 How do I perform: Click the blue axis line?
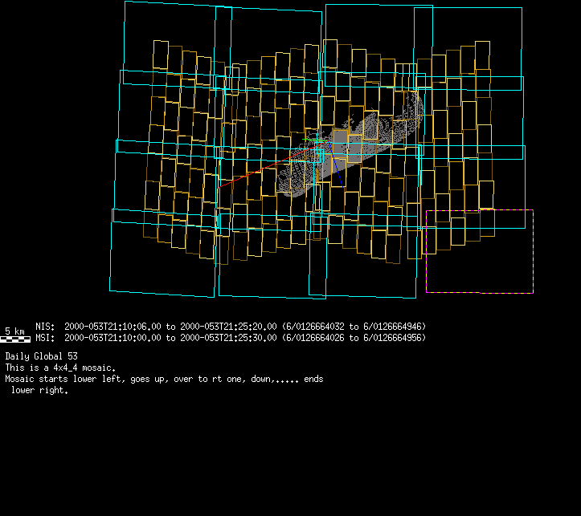[x=340, y=178]
